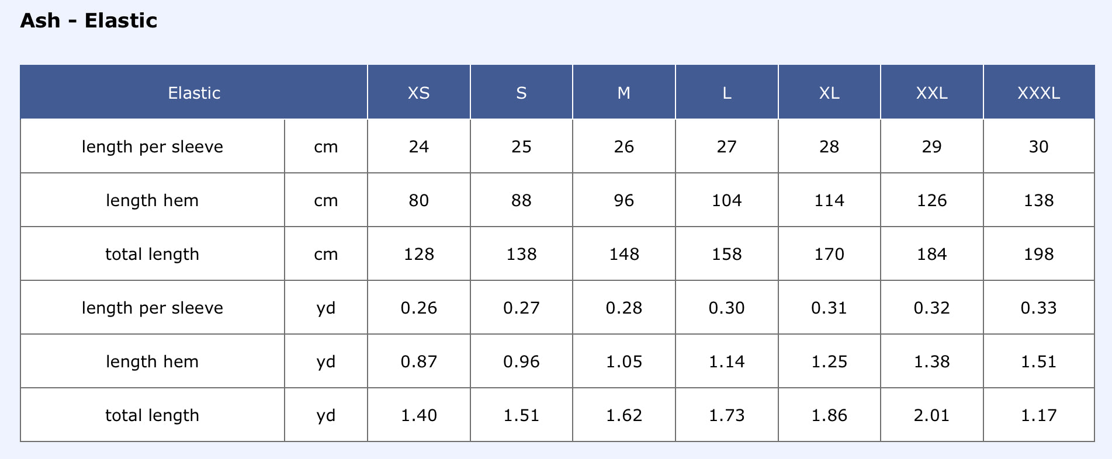This screenshot has height=459, width=1112.
Task: Click the cell showing 0.96
Action: 521,361
